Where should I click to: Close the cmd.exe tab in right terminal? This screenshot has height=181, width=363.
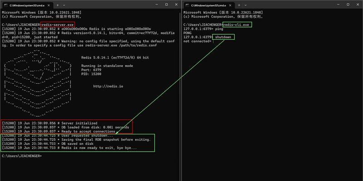pos(231,5)
